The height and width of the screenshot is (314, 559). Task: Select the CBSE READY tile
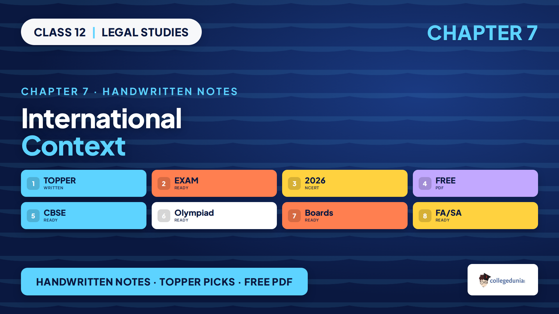point(84,215)
